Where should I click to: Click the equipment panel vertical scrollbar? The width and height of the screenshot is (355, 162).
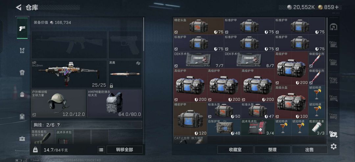click(x=144, y=35)
